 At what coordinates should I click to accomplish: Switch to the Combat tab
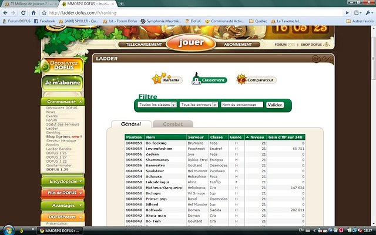(x=173, y=124)
